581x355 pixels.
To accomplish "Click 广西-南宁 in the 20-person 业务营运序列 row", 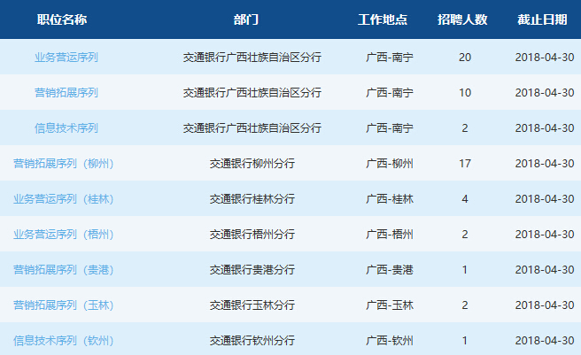I will tap(390, 58).
